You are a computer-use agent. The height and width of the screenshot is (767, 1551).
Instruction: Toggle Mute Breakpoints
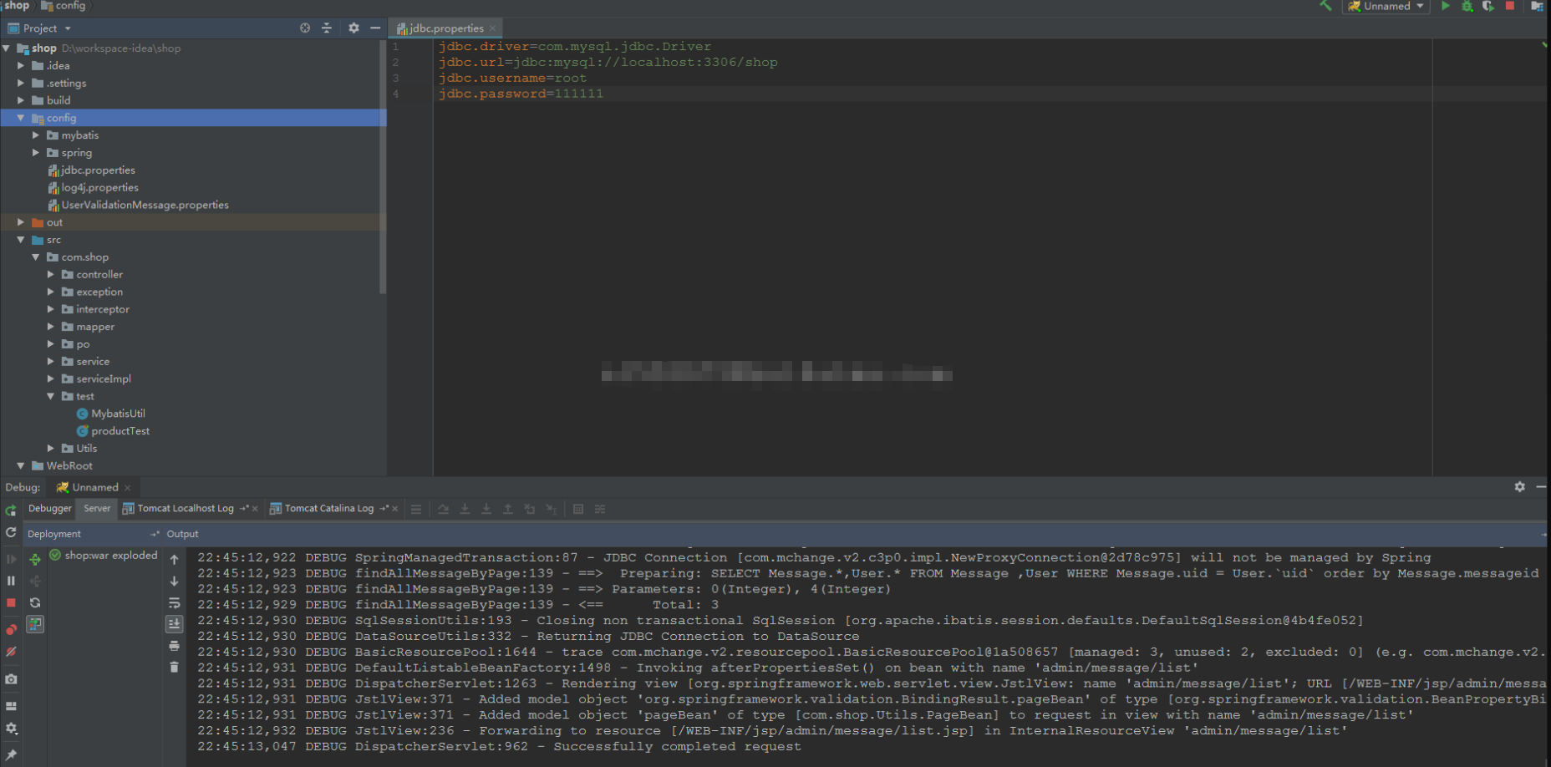(x=11, y=651)
